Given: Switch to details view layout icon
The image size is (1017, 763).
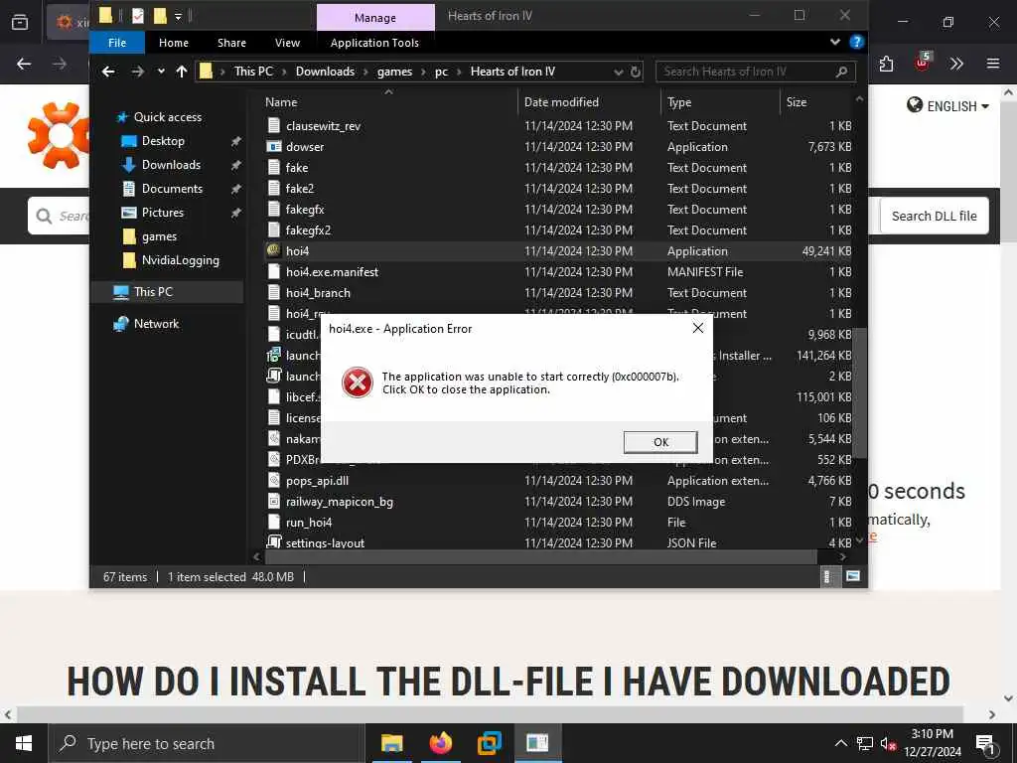Looking at the screenshot, I should [x=827, y=576].
